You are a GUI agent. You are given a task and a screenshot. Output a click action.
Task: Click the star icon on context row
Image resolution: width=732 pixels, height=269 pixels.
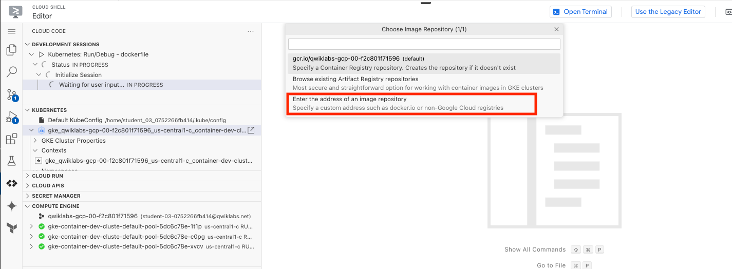(x=38, y=161)
